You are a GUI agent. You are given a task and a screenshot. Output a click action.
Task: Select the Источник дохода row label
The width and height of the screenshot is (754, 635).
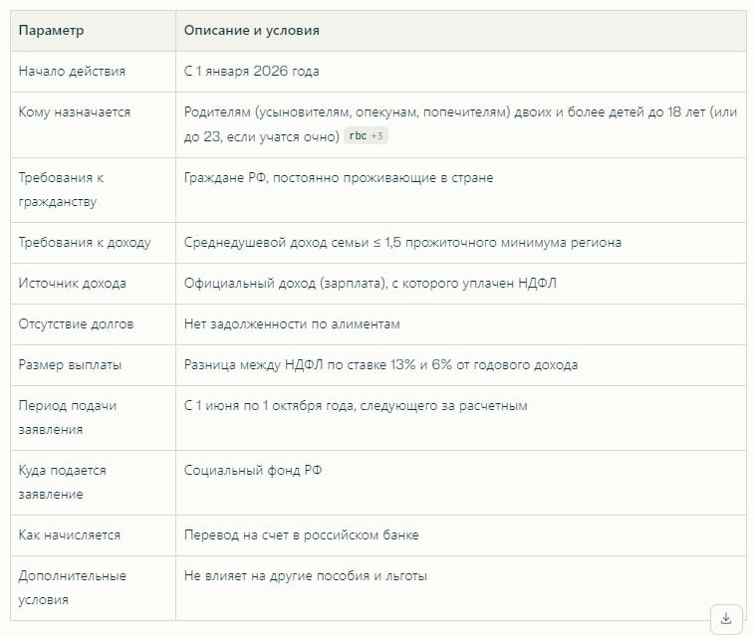click(x=73, y=283)
